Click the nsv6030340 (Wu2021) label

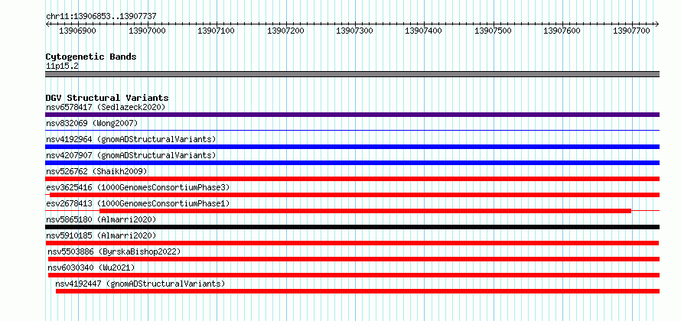pos(92,267)
